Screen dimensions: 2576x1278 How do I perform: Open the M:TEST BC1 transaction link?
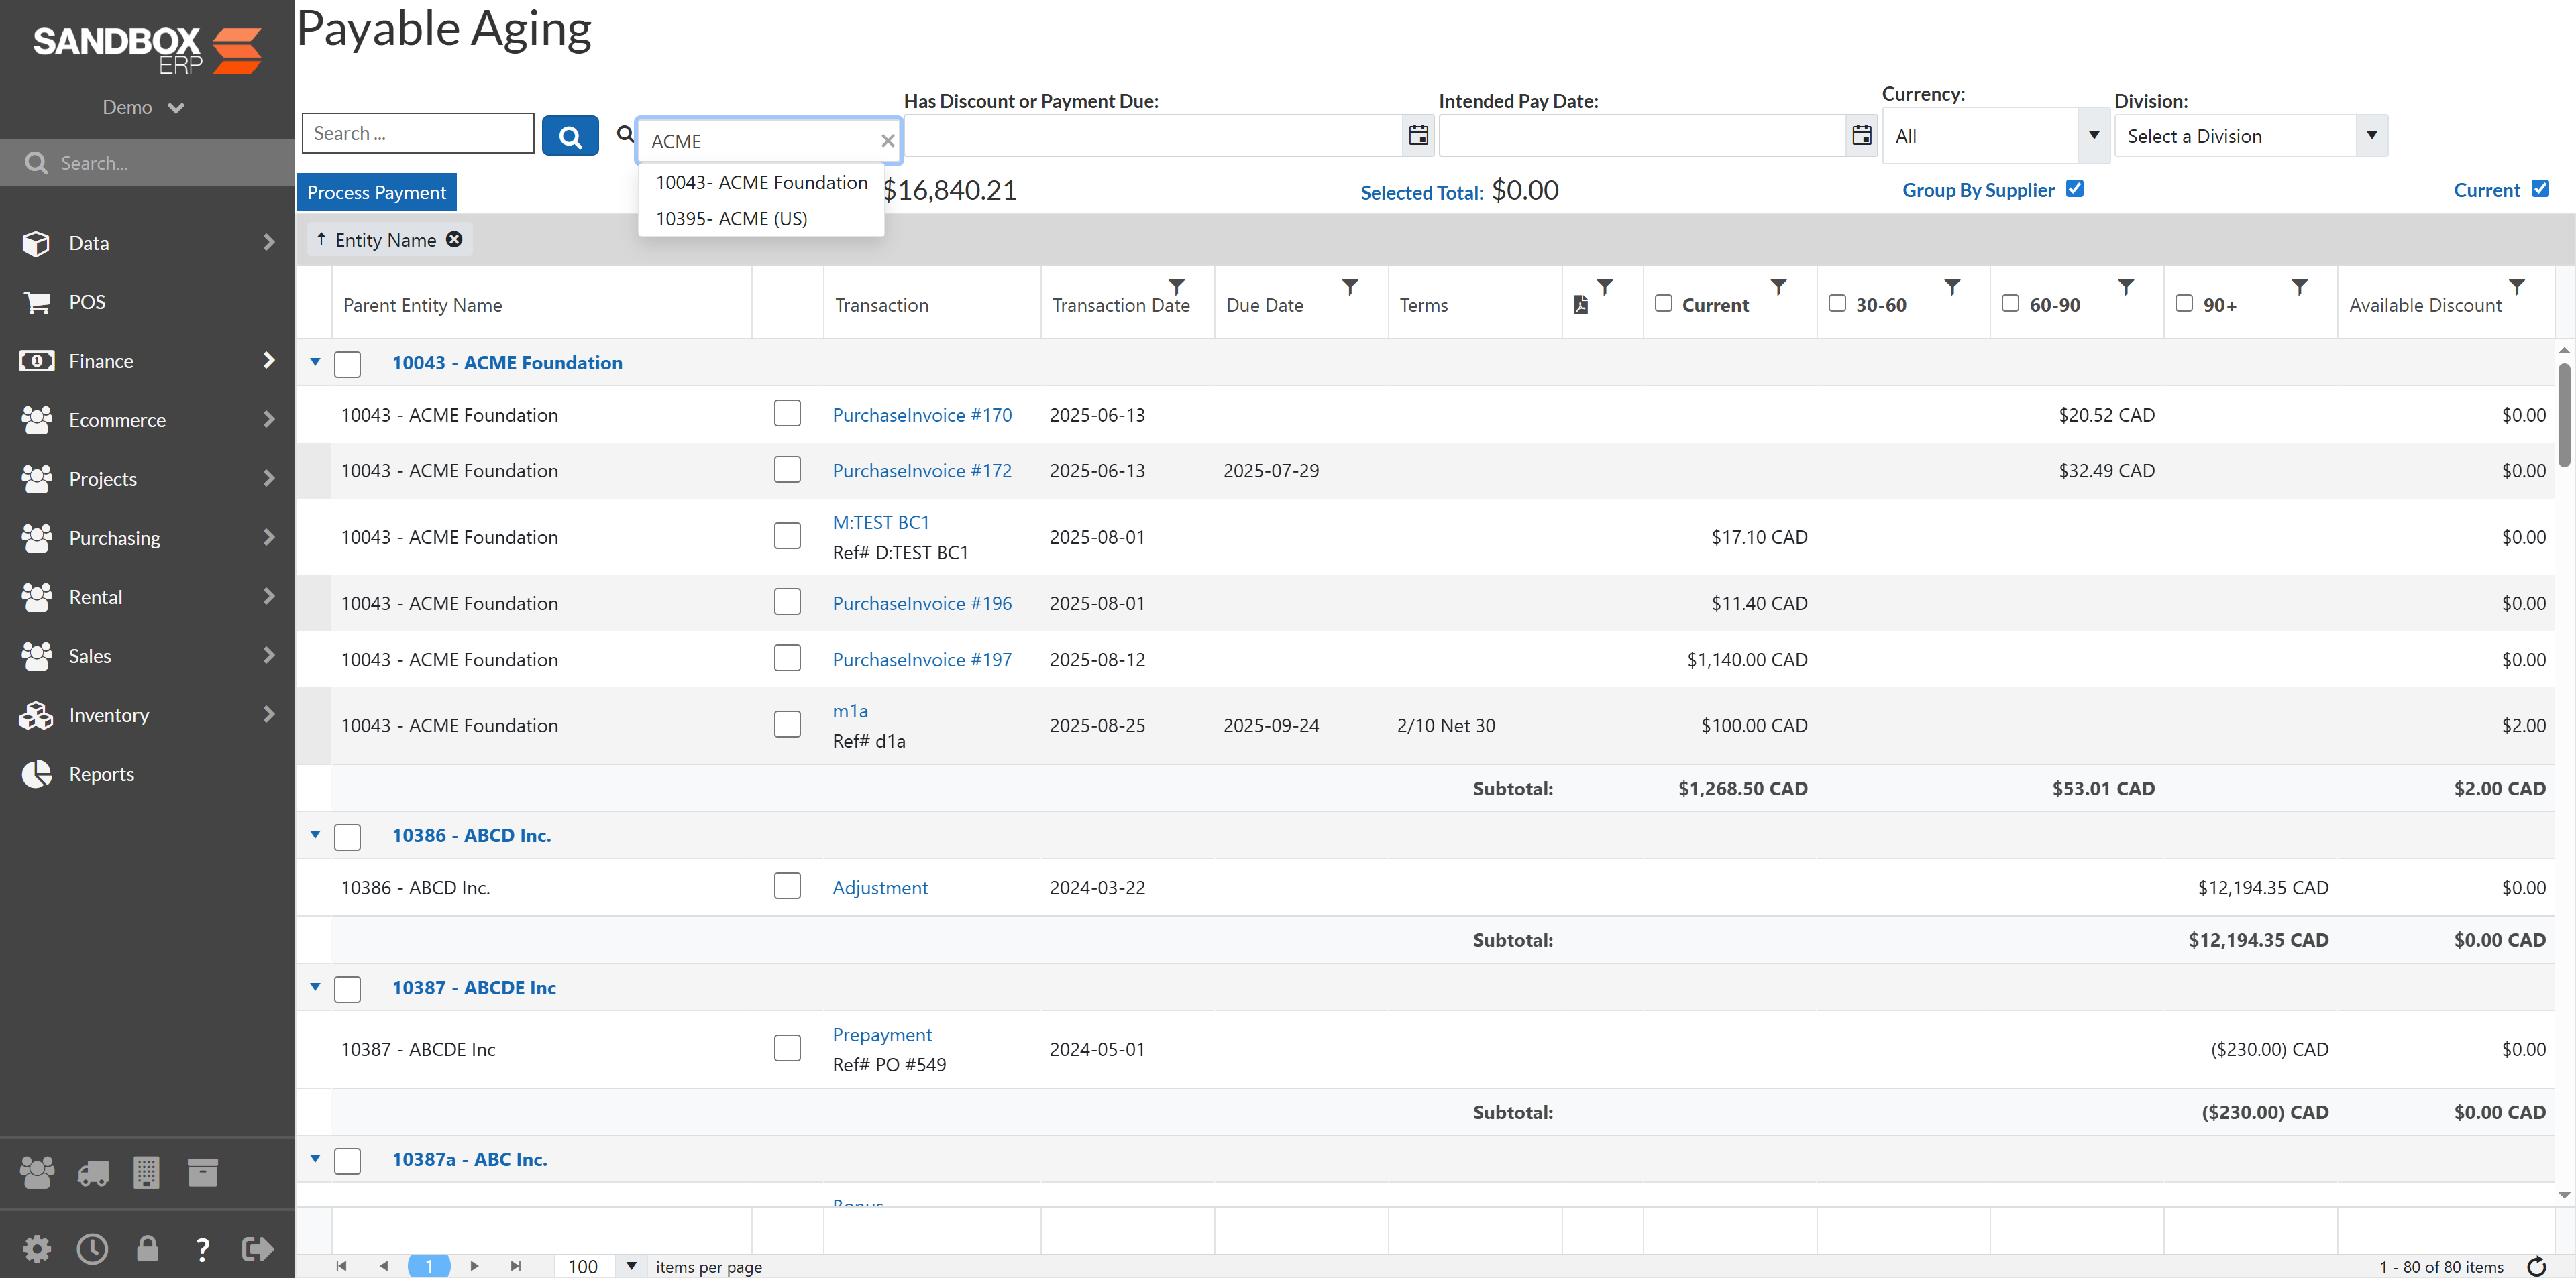coord(881,522)
